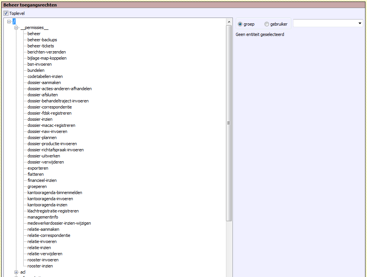Image resolution: width=367 pixels, height=277 pixels.
Task: Pick the relatie-verwijderen permission
Action: (45, 254)
